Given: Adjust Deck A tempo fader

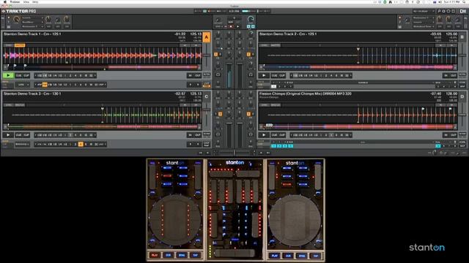Looking at the screenshot, I should (x=207, y=56).
